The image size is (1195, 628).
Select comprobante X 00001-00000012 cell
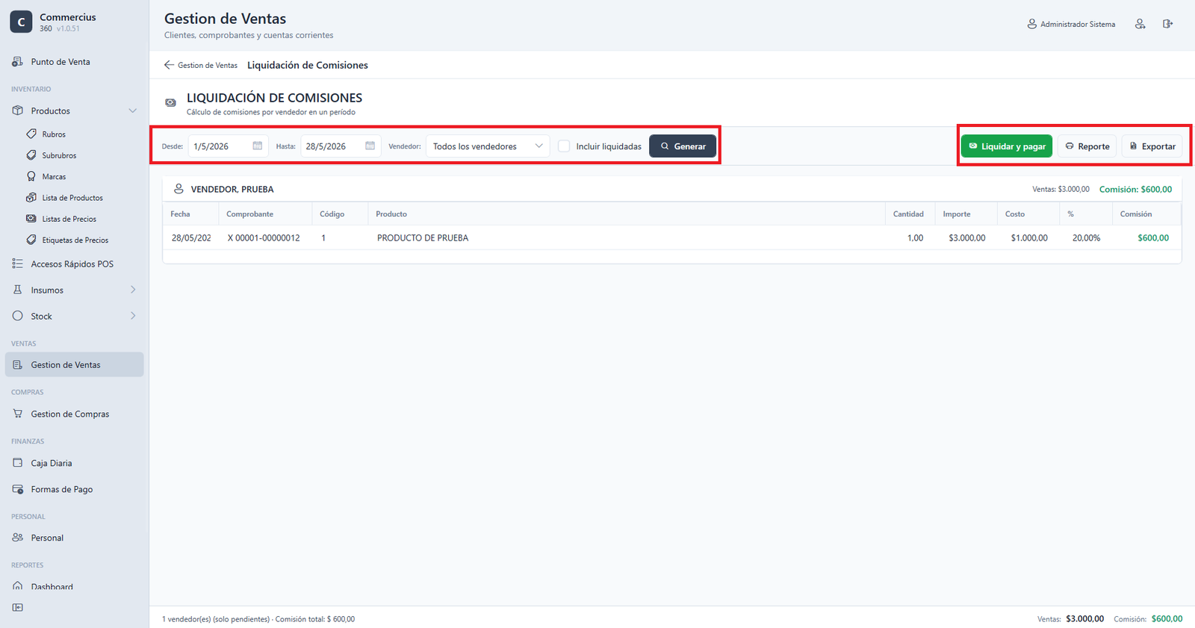(x=264, y=238)
